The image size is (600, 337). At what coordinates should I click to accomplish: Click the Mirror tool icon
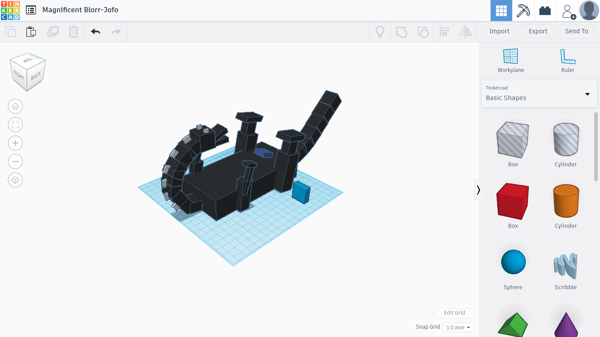[x=465, y=32]
